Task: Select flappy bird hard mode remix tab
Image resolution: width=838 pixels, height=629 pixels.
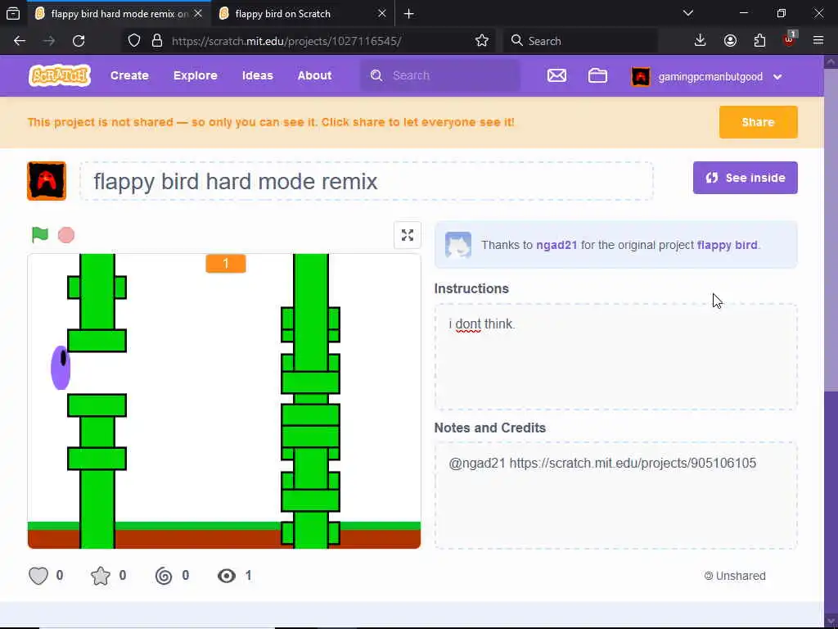Action: pyautogui.click(x=119, y=14)
